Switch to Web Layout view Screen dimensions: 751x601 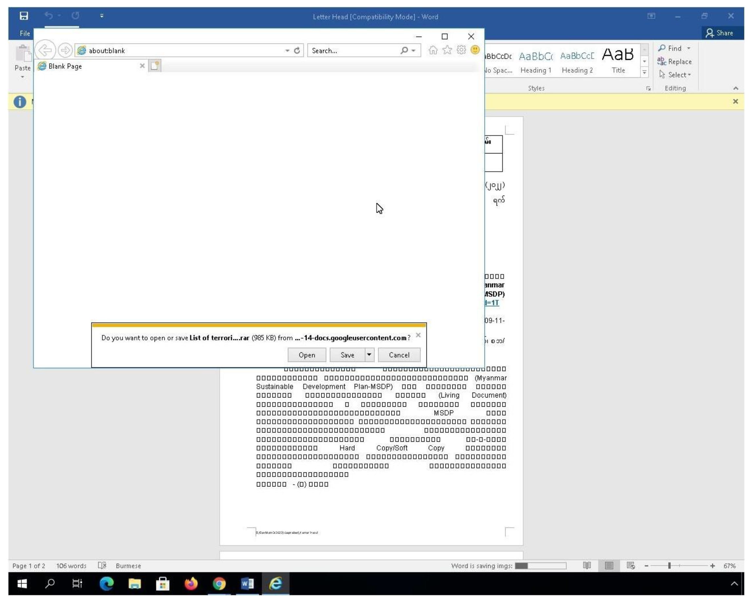(x=631, y=565)
